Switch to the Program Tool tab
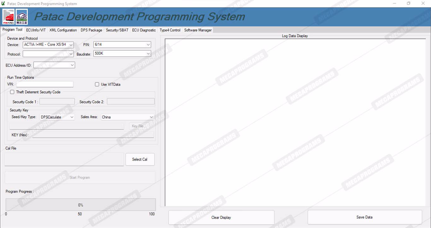Image resolution: width=431 pixels, height=228 pixels. (x=12, y=30)
